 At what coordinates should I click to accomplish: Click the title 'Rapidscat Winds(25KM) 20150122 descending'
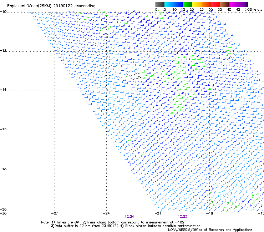click(51, 6)
